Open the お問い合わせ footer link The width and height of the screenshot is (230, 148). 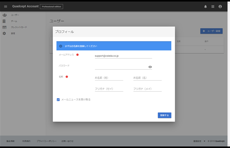point(67,141)
